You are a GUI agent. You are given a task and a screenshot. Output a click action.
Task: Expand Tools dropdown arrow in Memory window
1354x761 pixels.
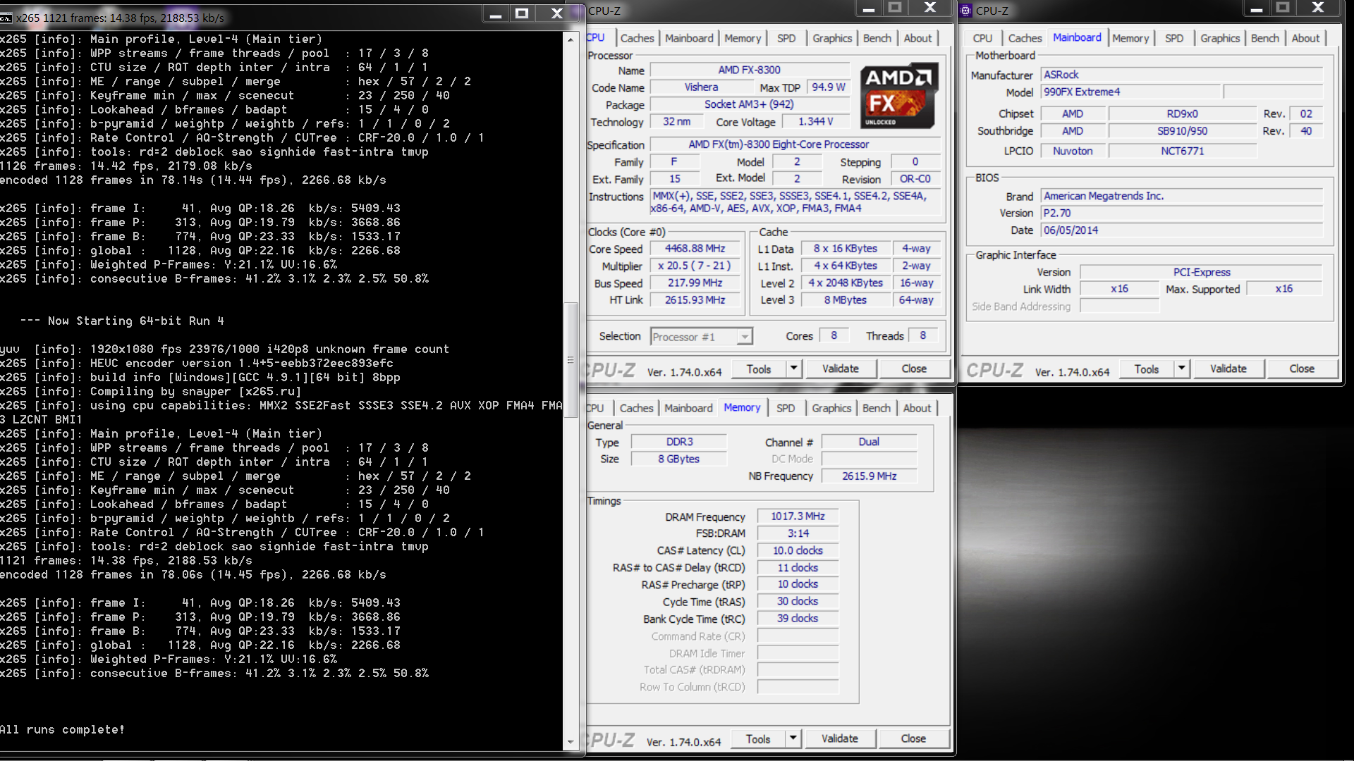click(793, 738)
